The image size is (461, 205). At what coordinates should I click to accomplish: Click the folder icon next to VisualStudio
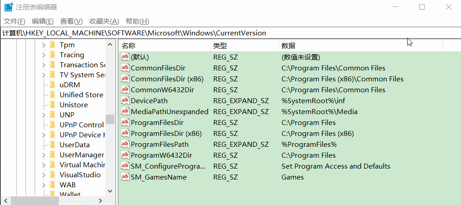(x=52, y=175)
